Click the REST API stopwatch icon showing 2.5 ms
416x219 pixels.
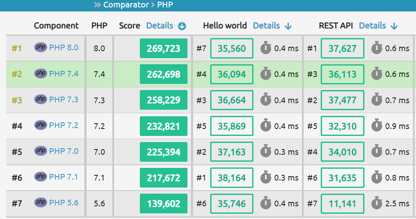pos(377,203)
